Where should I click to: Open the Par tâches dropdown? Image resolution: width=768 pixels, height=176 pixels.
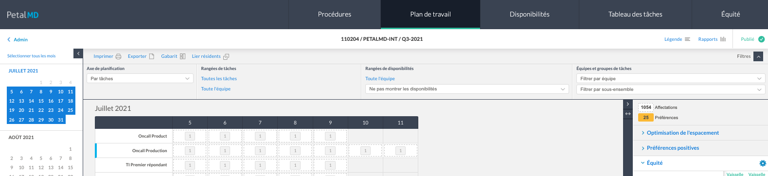[x=140, y=79]
